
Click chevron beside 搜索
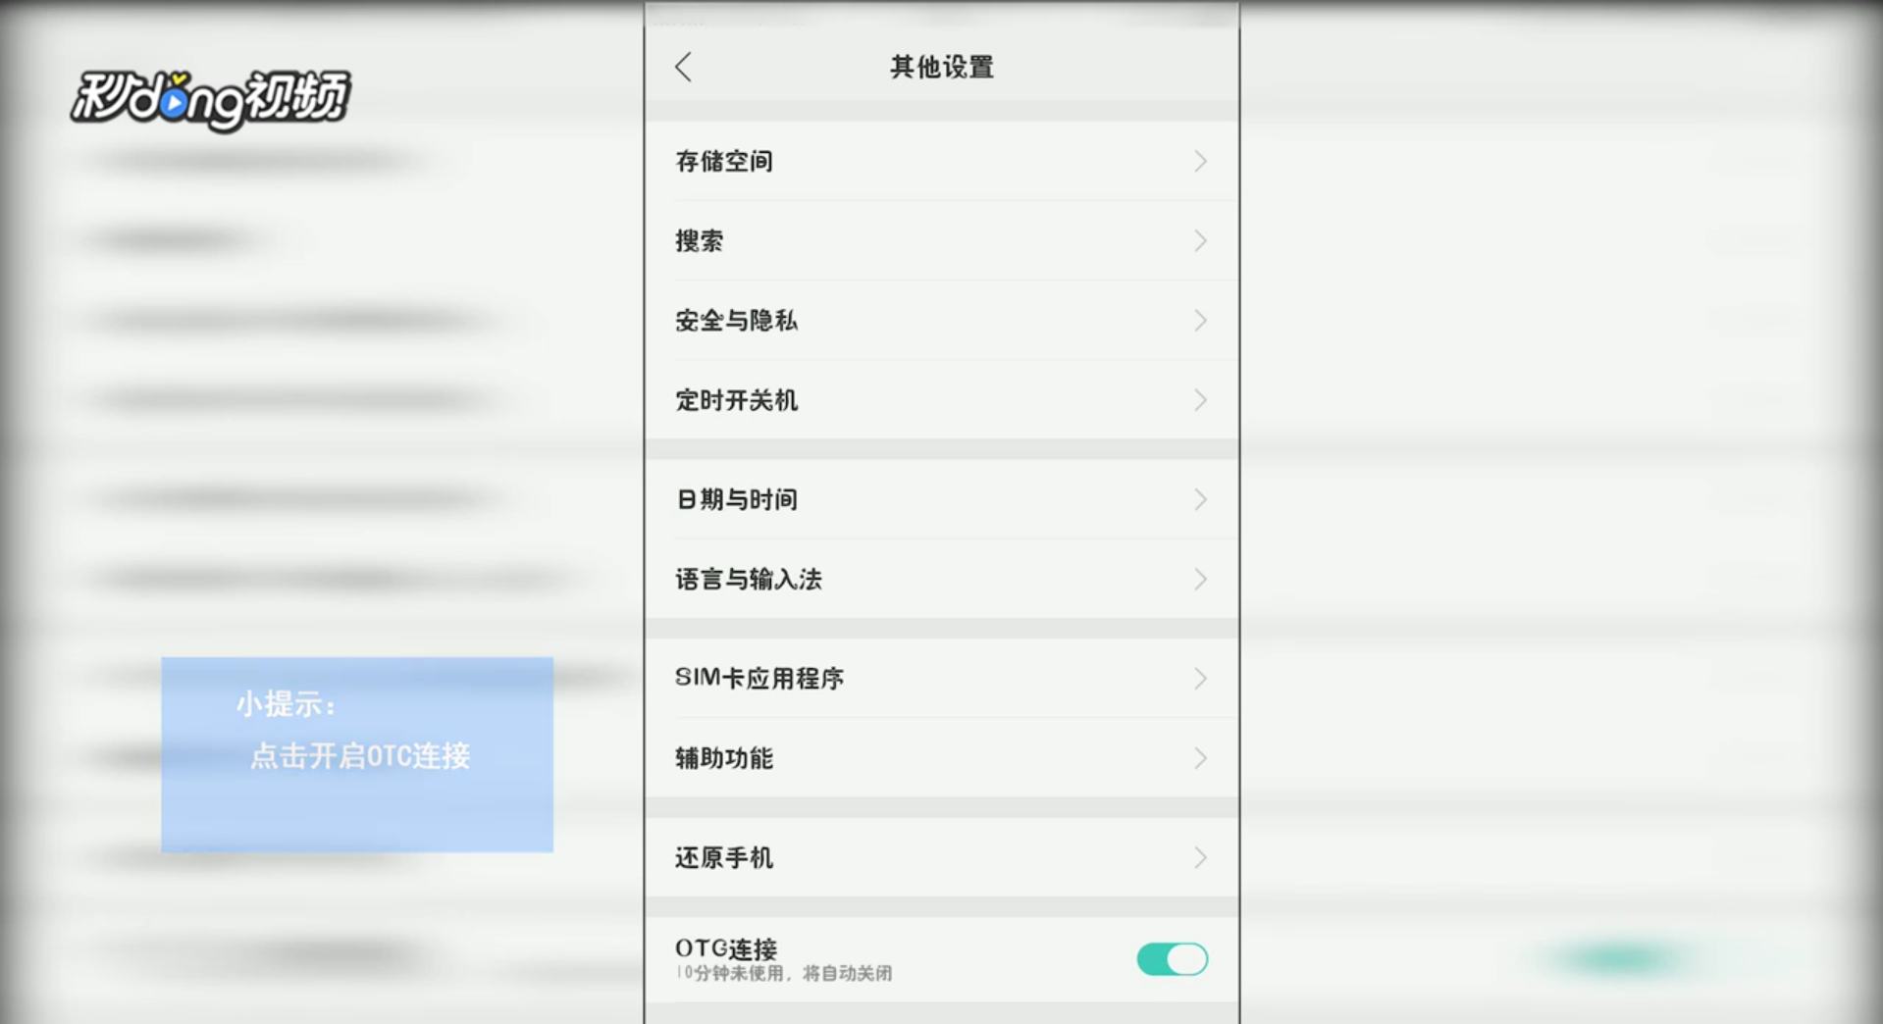coord(1200,240)
